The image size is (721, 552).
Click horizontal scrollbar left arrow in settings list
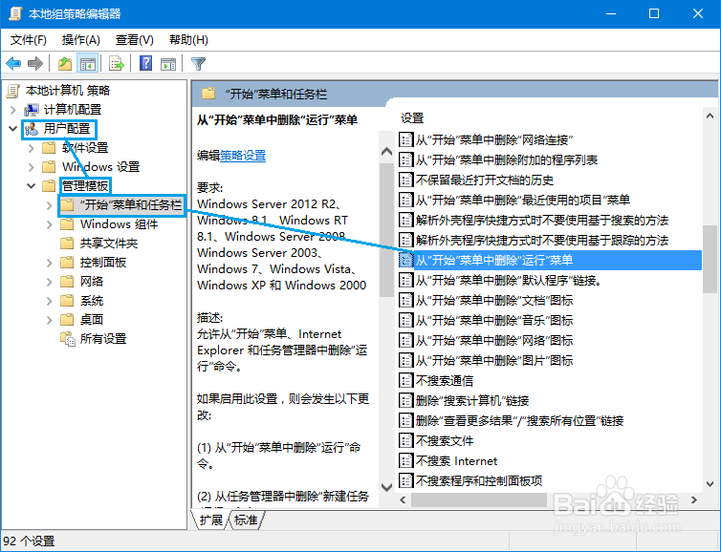[x=403, y=499]
